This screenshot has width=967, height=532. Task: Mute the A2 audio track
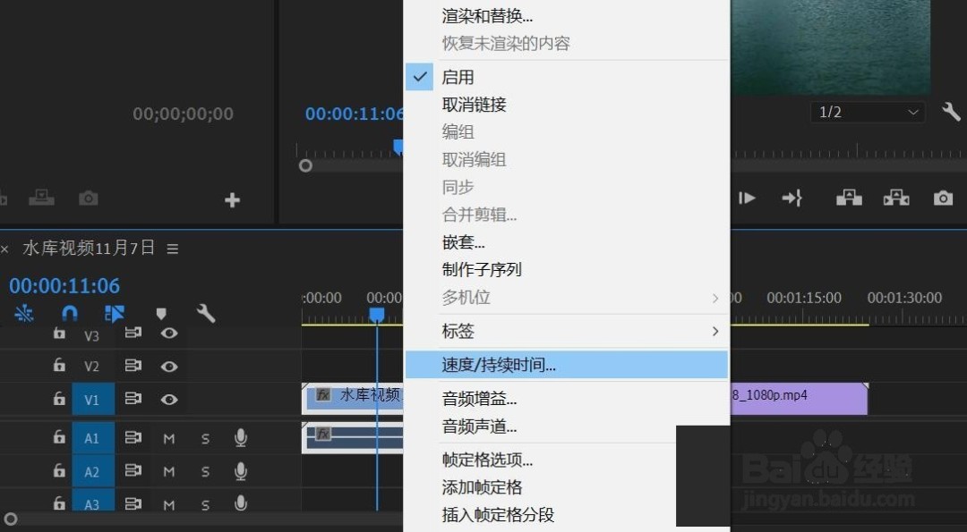tap(169, 472)
